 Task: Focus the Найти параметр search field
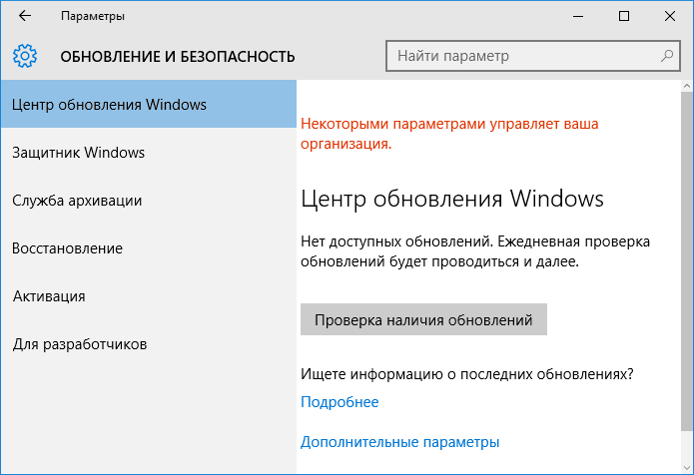tap(519, 56)
